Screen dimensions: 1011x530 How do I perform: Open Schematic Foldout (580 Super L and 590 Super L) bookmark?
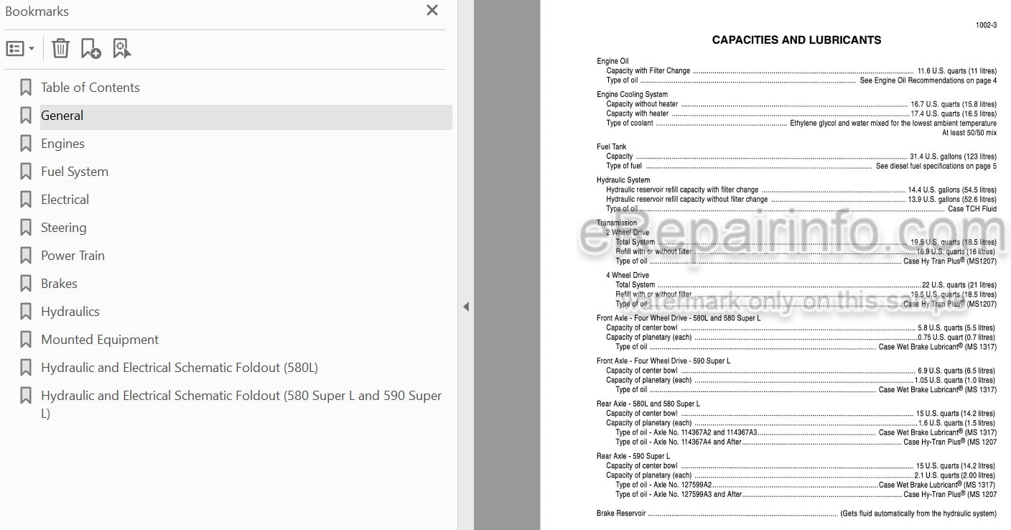[x=241, y=404]
